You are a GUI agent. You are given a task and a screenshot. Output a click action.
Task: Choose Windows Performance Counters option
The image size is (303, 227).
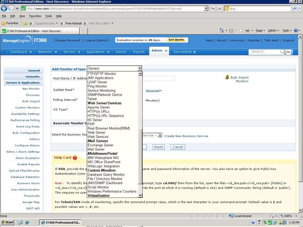click(x=113, y=192)
